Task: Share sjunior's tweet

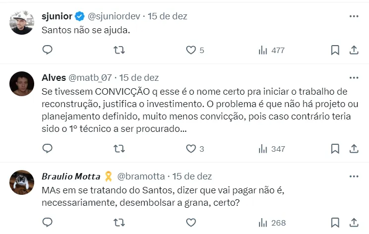Action: pos(354,50)
